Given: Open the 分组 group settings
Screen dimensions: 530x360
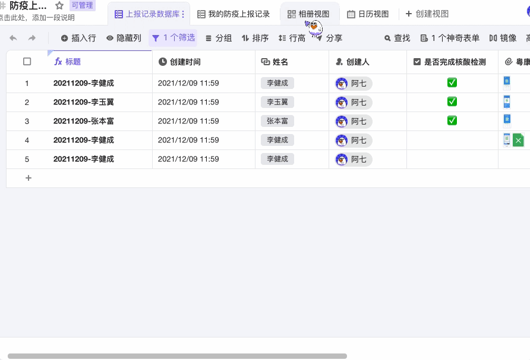Looking at the screenshot, I should point(218,38).
